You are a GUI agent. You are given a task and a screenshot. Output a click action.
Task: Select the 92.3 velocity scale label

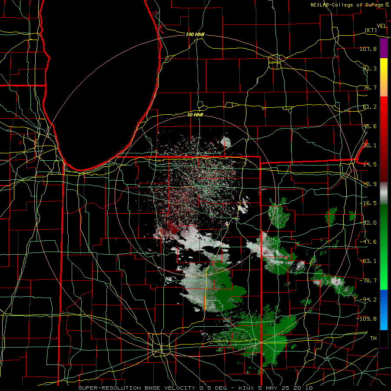pyautogui.click(x=370, y=68)
